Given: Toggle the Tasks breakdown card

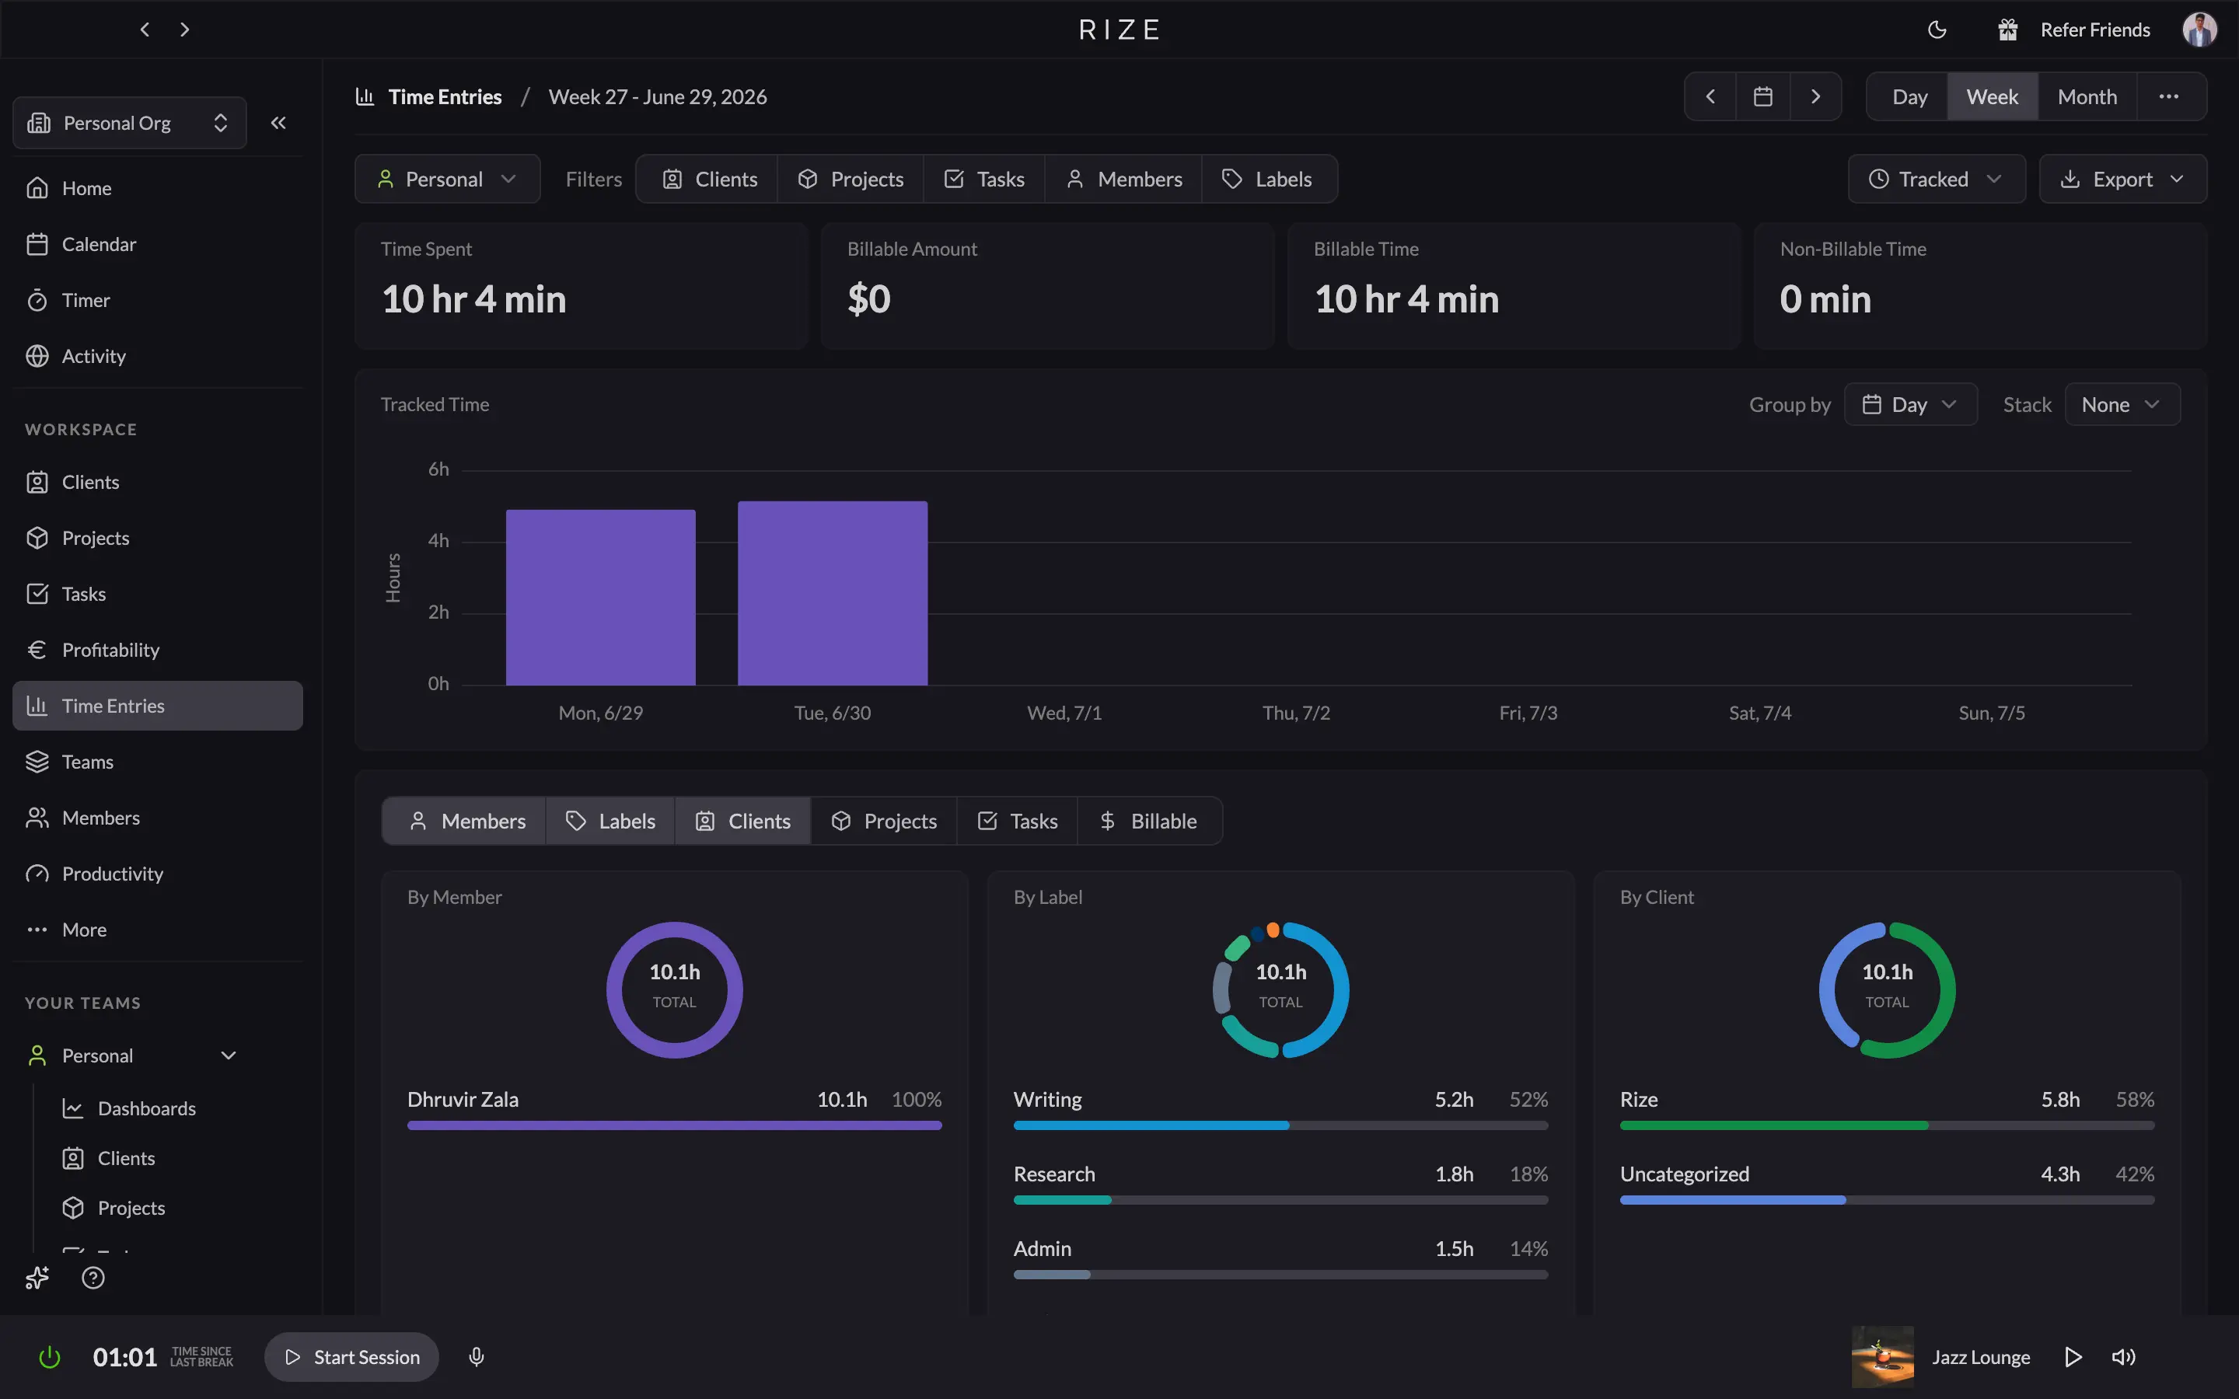Looking at the screenshot, I should [x=1018, y=821].
